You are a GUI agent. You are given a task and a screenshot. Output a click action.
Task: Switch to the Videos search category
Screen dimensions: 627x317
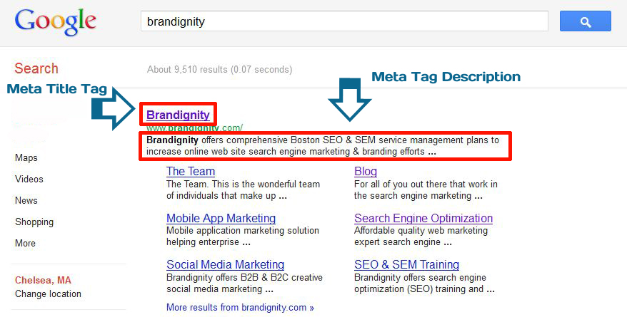[x=29, y=179]
